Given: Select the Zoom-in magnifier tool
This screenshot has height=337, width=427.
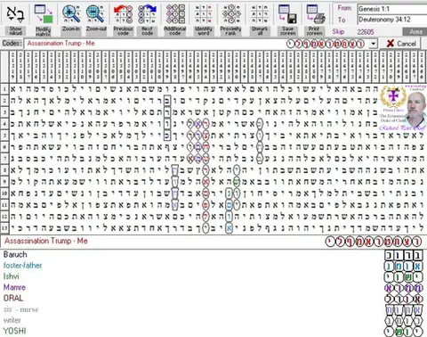Looking at the screenshot, I should click(71, 19).
